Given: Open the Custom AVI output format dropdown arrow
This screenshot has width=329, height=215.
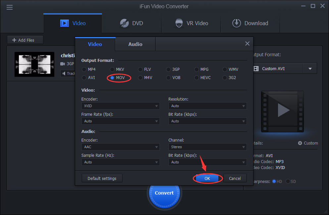Looking at the screenshot, I should pos(310,68).
